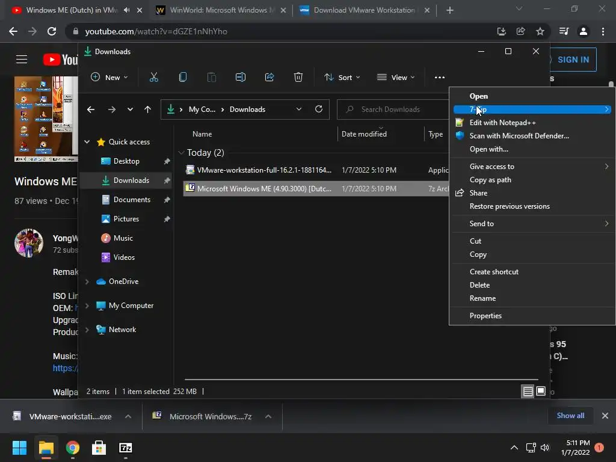The width and height of the screenshot is (616, 462).
Task: Click the Rename icon in Explorer toolbar
Action: pyautogui.click(x=241, y=78)
